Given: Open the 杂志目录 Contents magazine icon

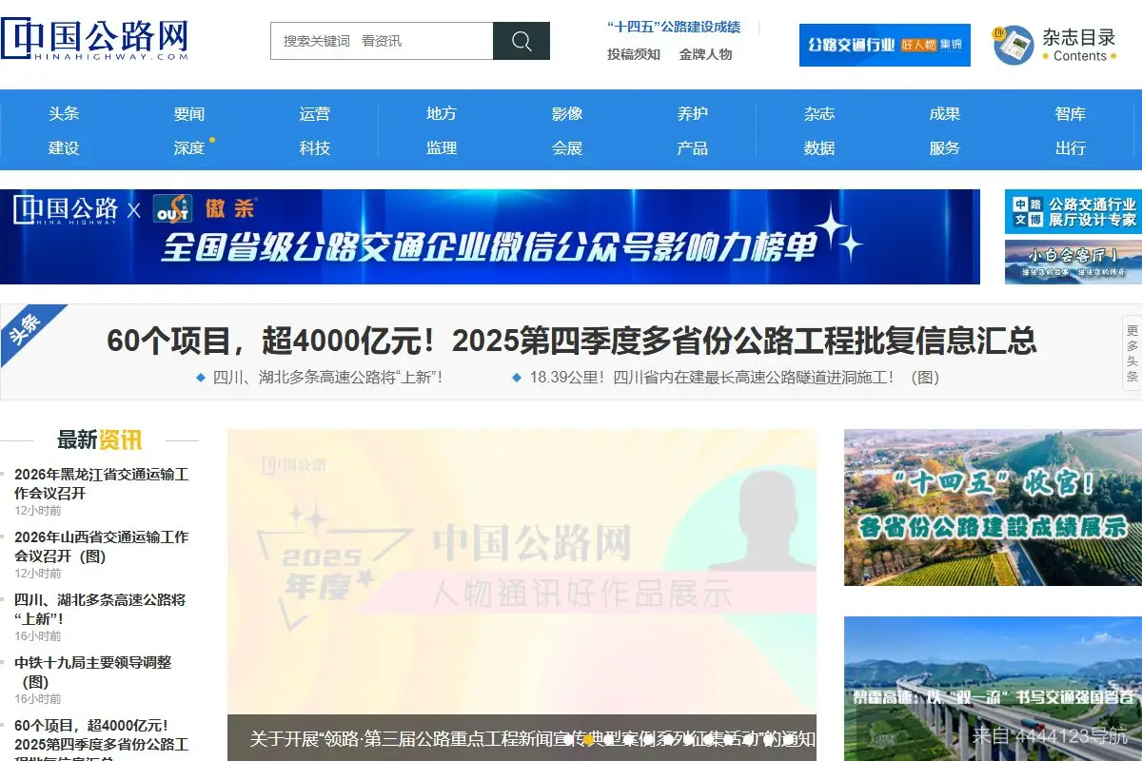Looking at the screenshot, I should click(x=1014, y=43).
